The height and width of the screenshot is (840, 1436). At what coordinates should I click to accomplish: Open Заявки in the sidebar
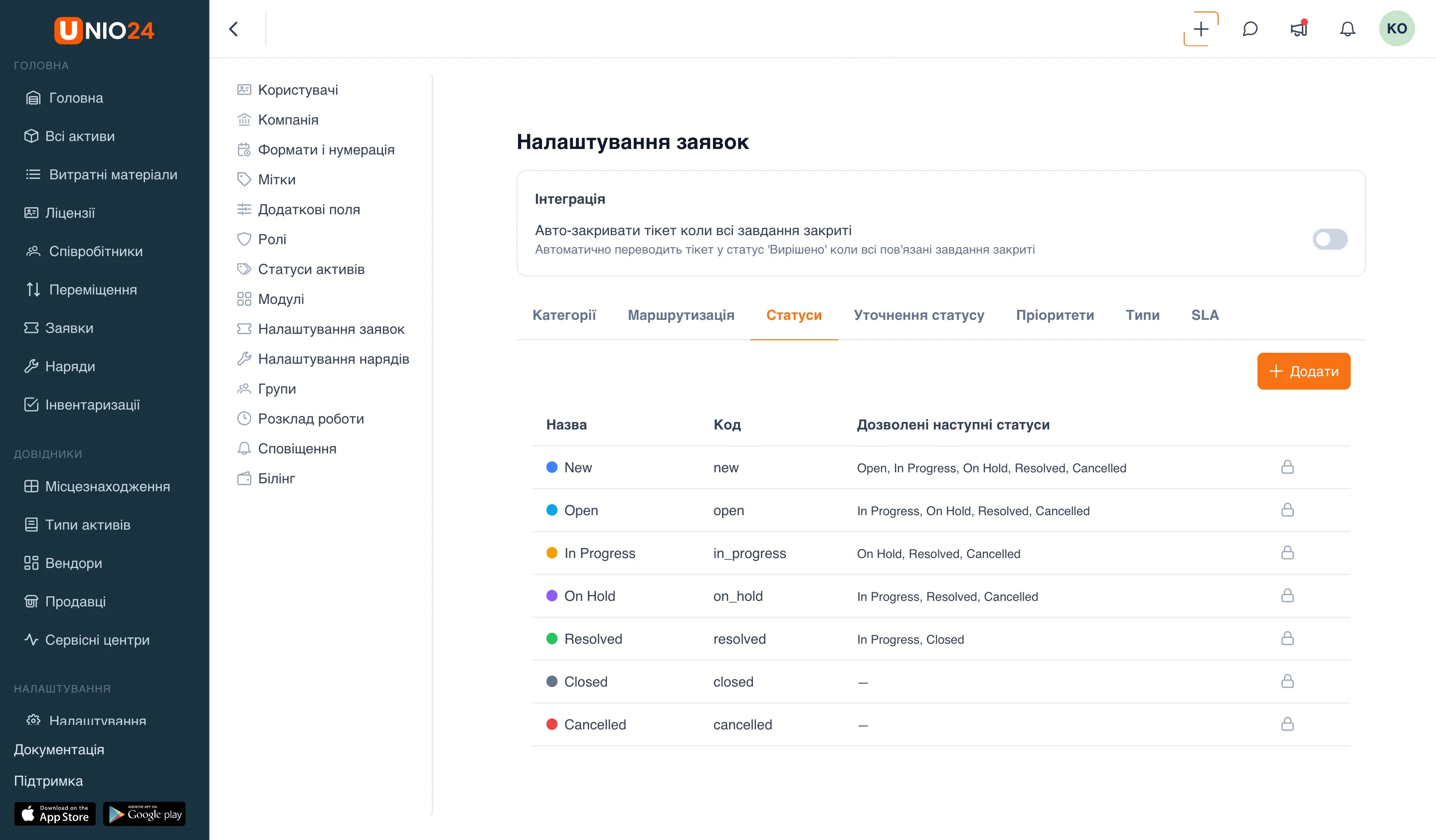pos(58,328)
